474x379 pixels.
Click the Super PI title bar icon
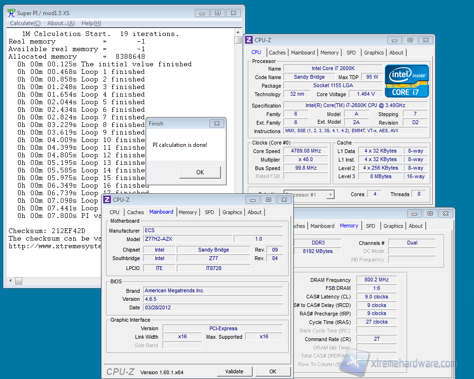pyautogui.click(x=11, y=13)
